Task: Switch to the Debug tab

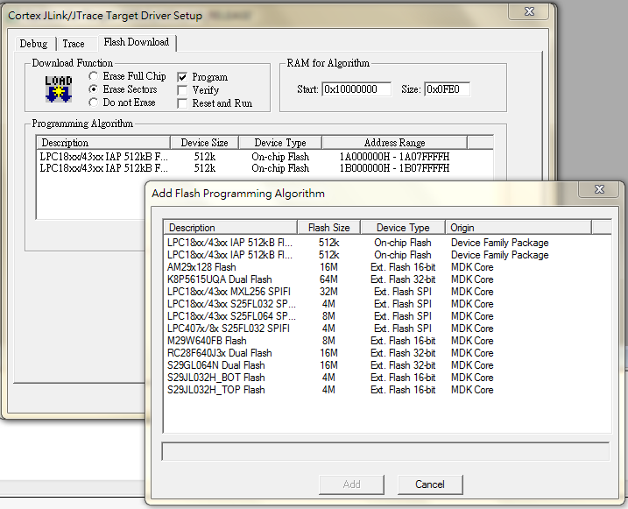Action: pyautogui.click(x=33, y=44)
